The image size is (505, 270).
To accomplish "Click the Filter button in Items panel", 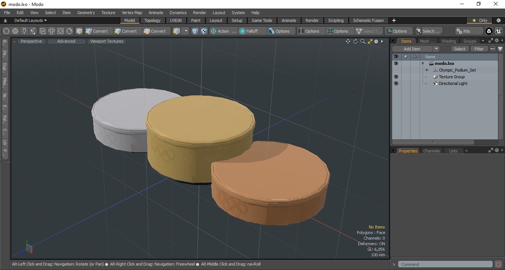I will coord(479,49).
